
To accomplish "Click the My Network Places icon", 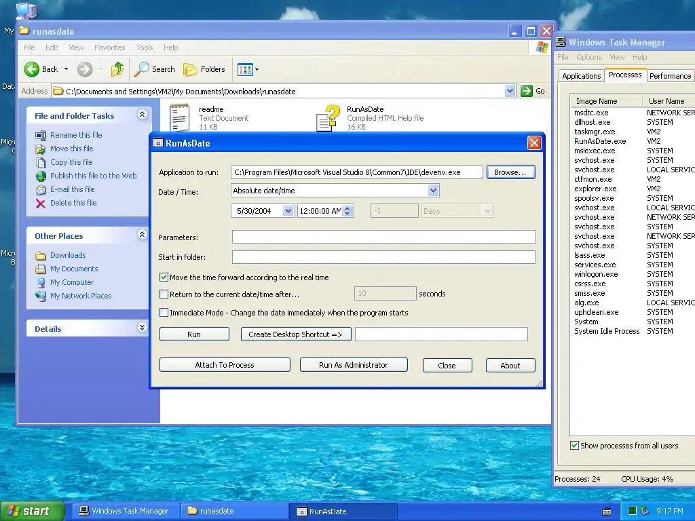I will click(x=40, y=296).
